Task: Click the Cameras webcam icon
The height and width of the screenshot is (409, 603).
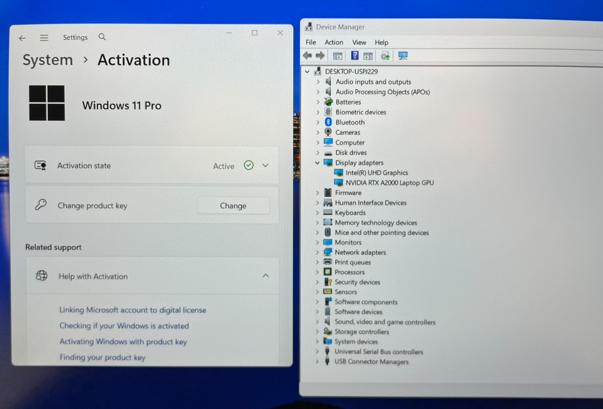Action: tap(328, 132)
